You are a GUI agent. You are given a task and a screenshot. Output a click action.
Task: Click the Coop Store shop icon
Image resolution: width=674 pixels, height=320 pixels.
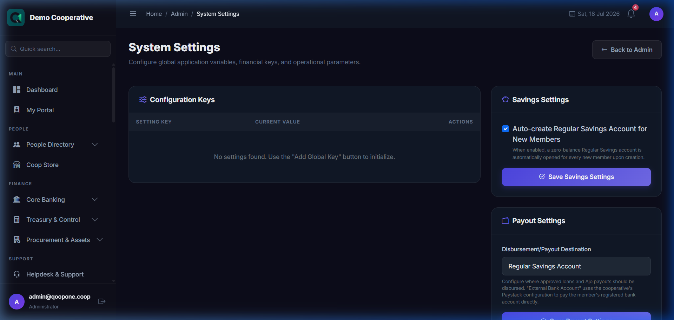tap(16, 165)
